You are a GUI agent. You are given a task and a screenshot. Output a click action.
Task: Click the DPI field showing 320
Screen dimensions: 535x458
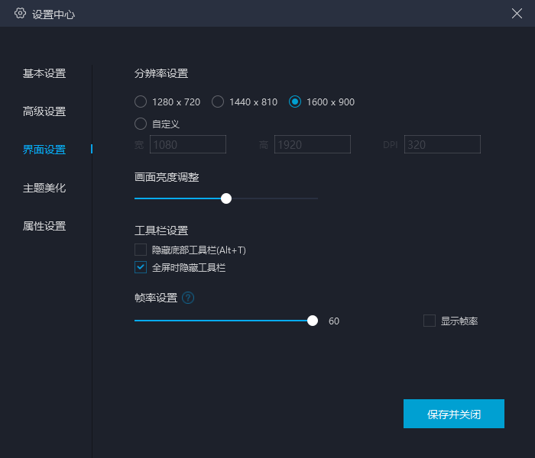click(x=443, y=144)
